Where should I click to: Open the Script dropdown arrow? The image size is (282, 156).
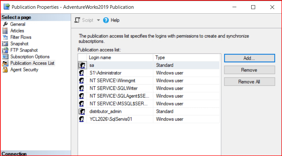tap(98, 20)
